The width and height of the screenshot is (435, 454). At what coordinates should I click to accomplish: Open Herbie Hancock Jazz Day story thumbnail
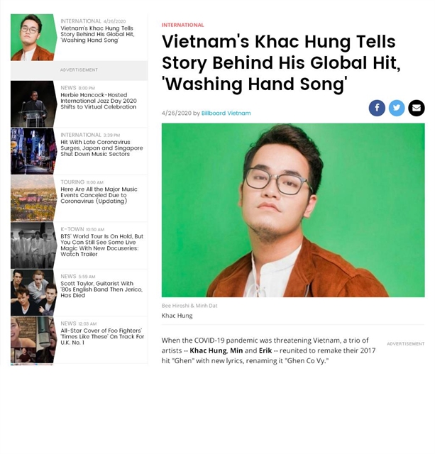(33, 104)
